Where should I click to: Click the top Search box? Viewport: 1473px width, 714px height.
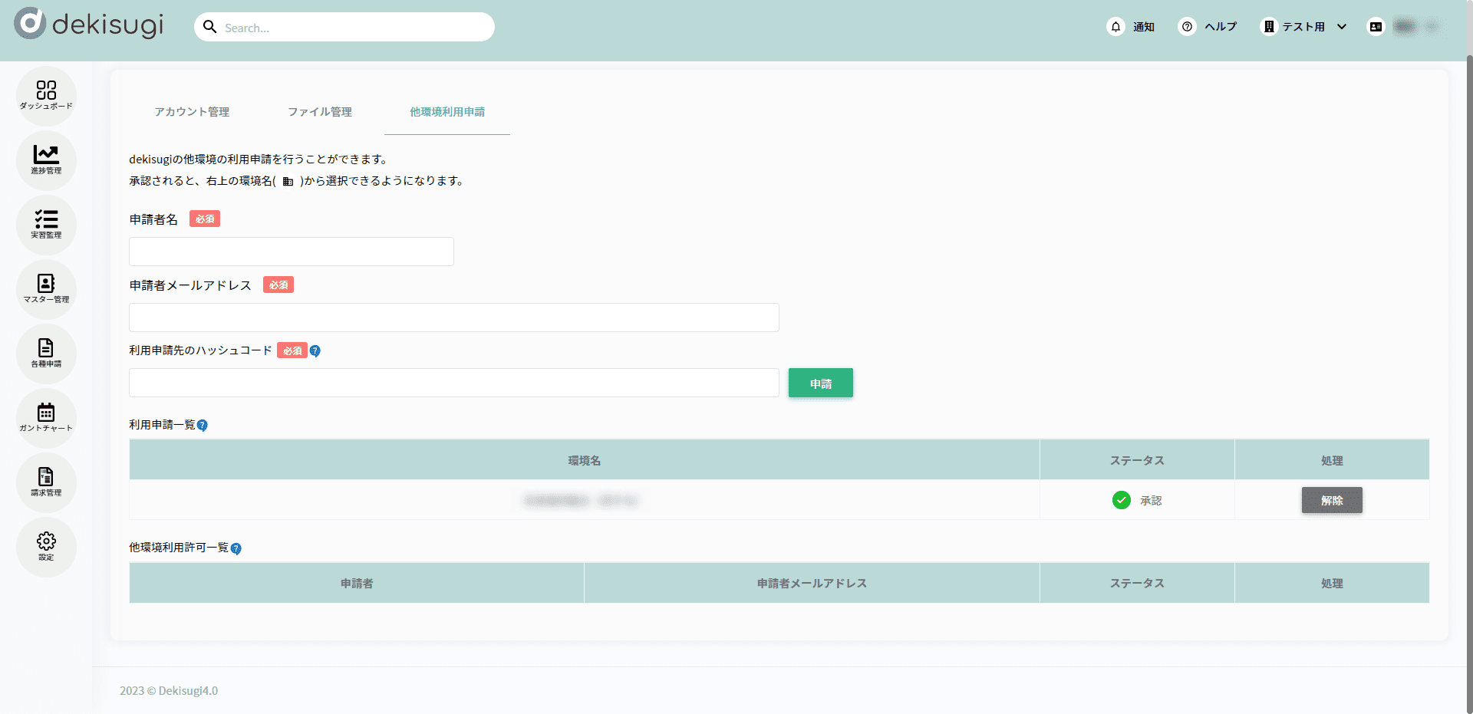(345, 28)
